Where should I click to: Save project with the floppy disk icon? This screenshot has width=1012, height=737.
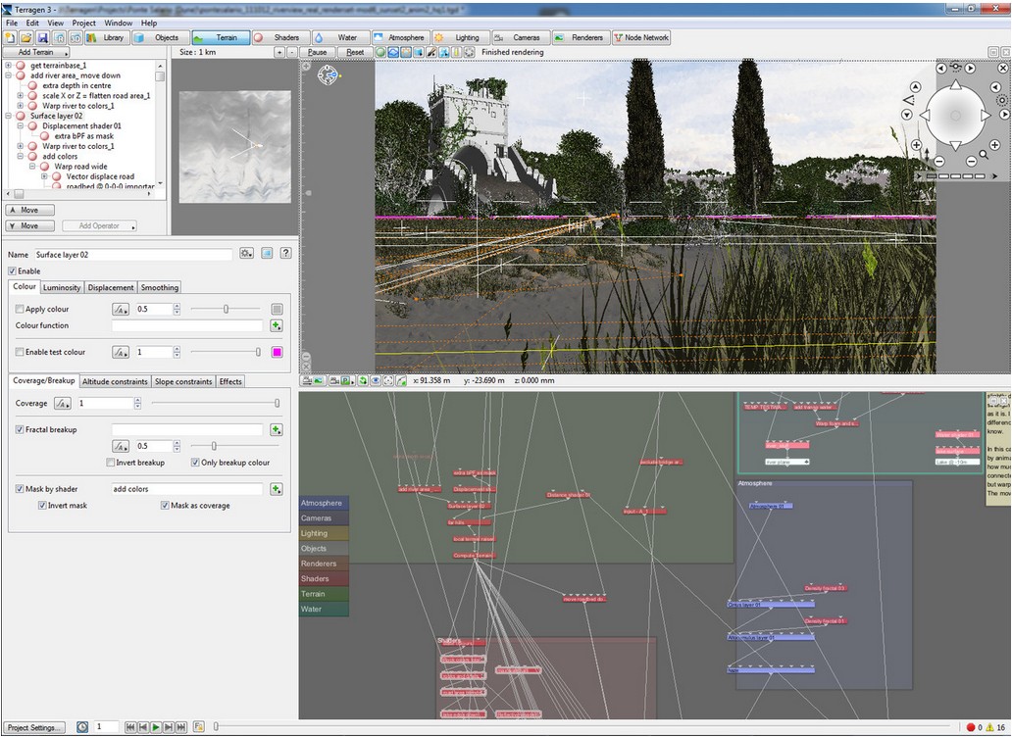click(42, 38)
